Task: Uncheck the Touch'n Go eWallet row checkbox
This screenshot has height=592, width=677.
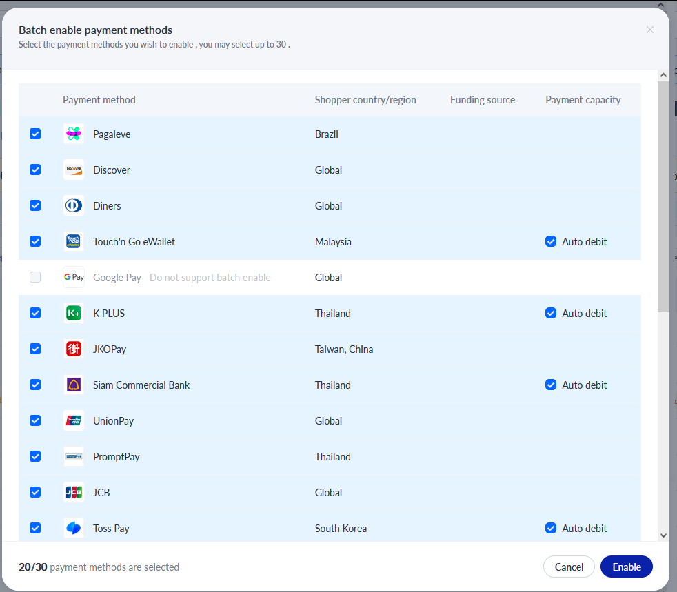Action: click(35, 242)
